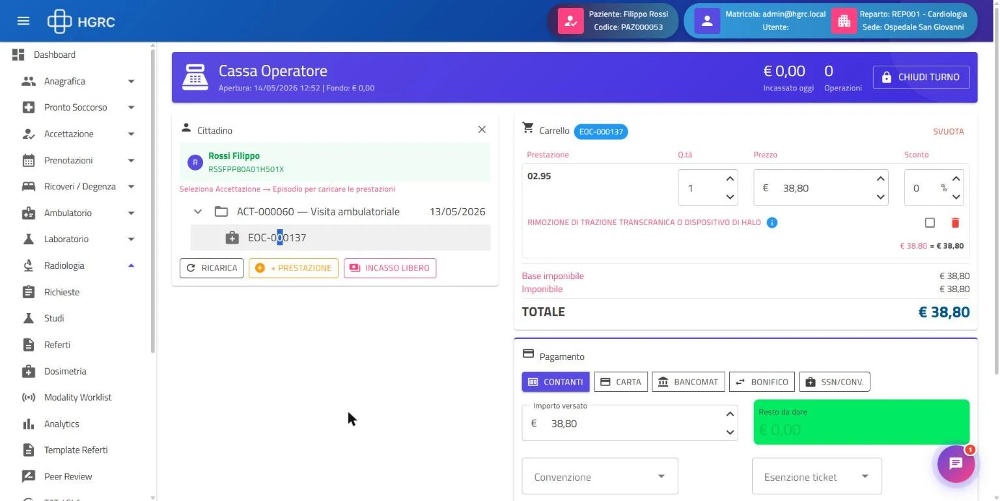
Task: Select the Bancomat payment method
Action: tap(688, 382)
